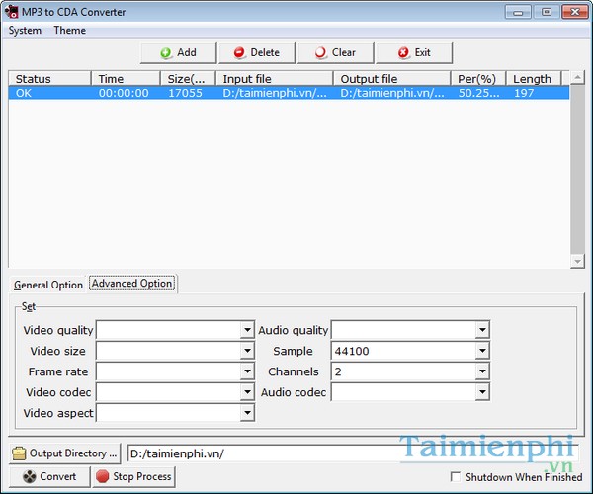Image resolution: width=593 pixels, height=494 pixels.
Task: Select the Advanced Option tab
Action: click(x=132, y=284)
